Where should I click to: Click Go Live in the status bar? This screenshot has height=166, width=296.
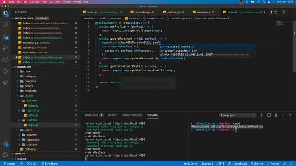(x=257, y=164)
